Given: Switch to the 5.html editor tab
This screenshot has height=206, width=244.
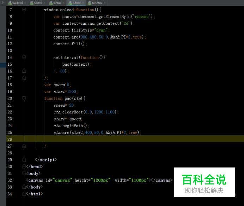Looking at the screenshot, I should pyautogui.click(x=36, y=3).
